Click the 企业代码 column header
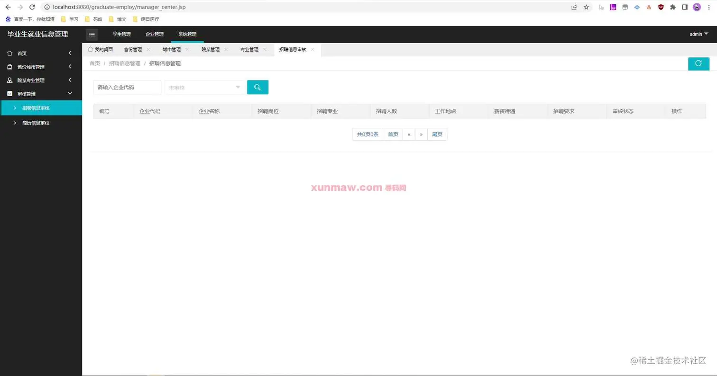The width and height of the screenshot is (717, 376). coord(150,112)
